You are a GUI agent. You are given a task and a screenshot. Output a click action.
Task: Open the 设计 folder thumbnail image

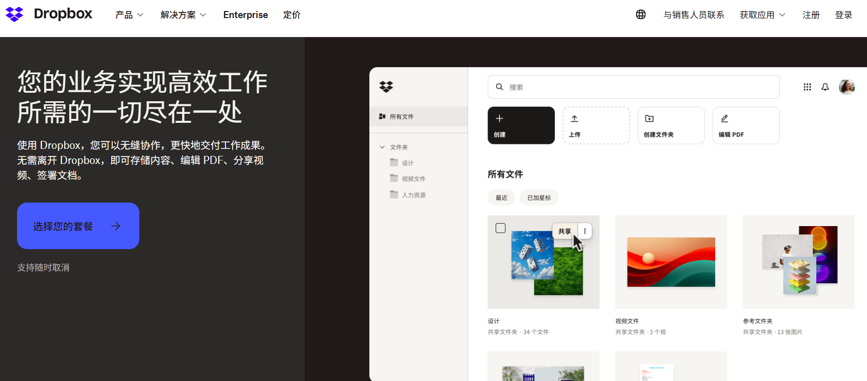(544, 262)
